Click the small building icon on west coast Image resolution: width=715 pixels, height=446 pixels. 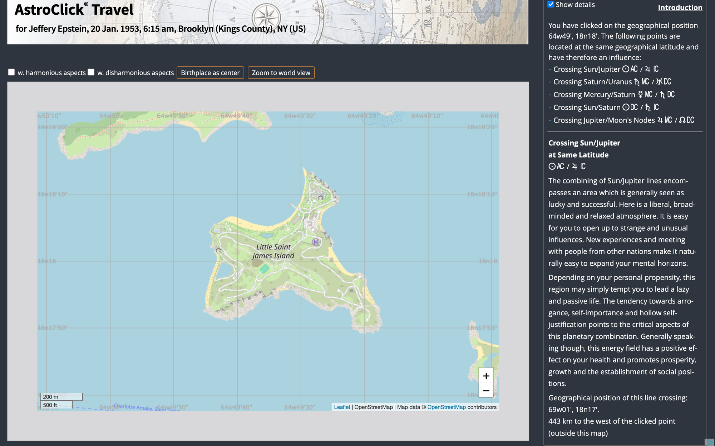pos(218,250)
